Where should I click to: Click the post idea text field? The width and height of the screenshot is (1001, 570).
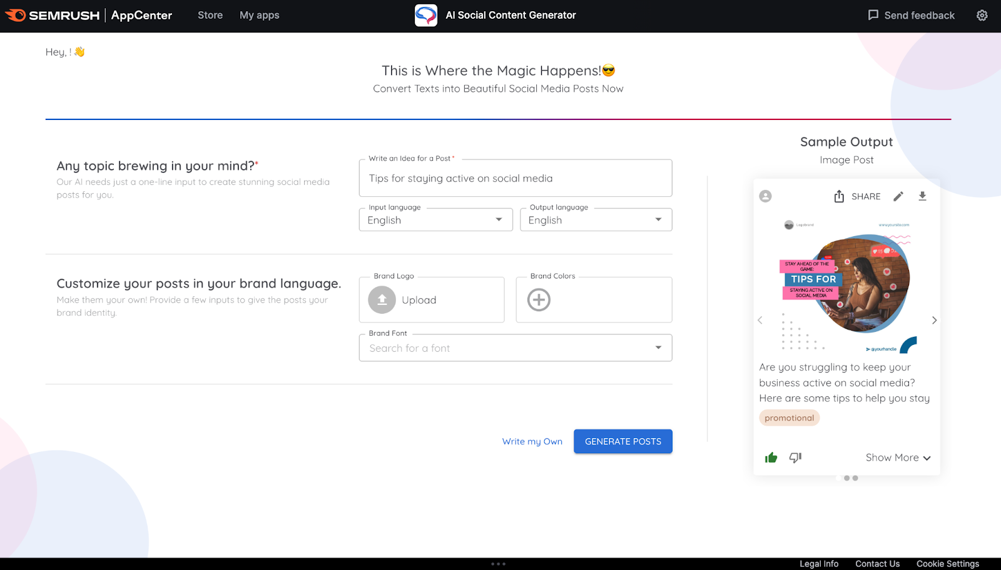pos(515,179)
